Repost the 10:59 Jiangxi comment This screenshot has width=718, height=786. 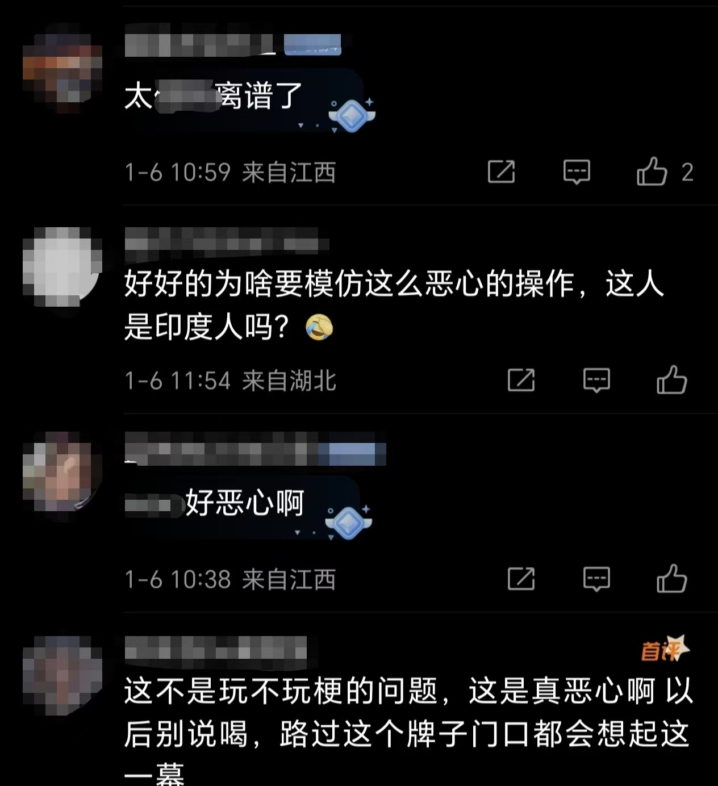(x=501, y=172)
